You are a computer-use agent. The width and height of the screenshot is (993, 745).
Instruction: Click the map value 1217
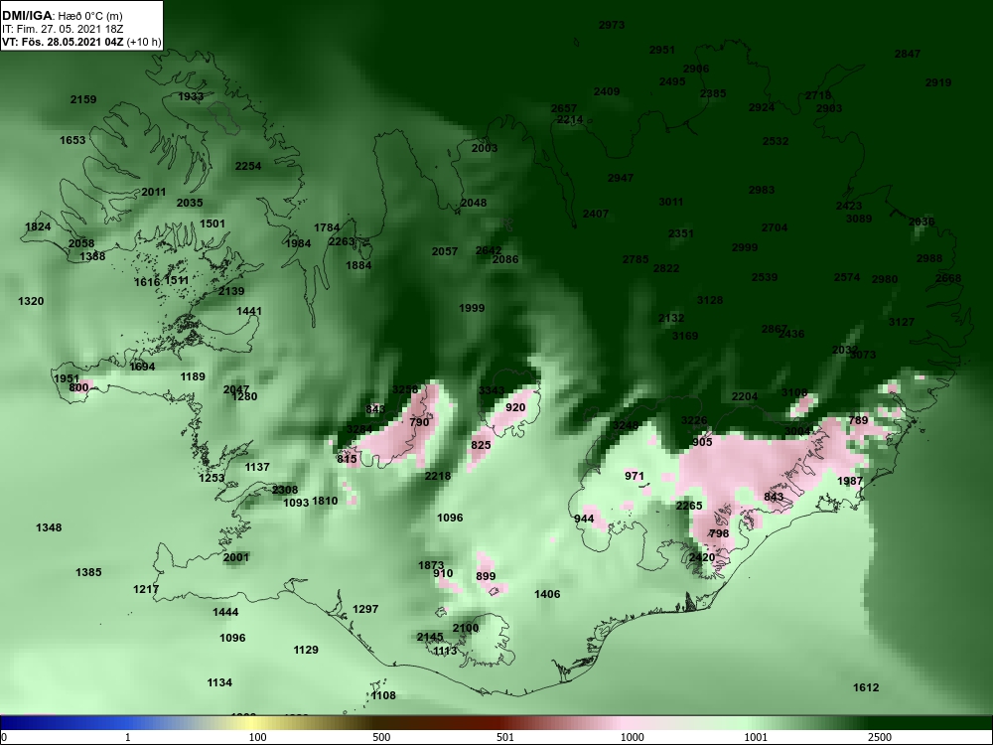click(x=146, y=589)
